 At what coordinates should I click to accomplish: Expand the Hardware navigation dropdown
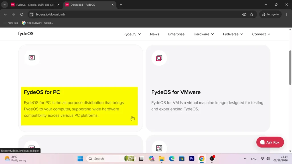pos(204,34)
